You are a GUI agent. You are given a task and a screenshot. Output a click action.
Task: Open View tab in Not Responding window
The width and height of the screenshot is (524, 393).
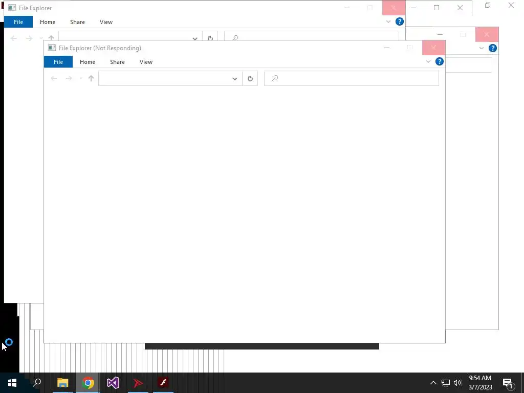[146, 62]
